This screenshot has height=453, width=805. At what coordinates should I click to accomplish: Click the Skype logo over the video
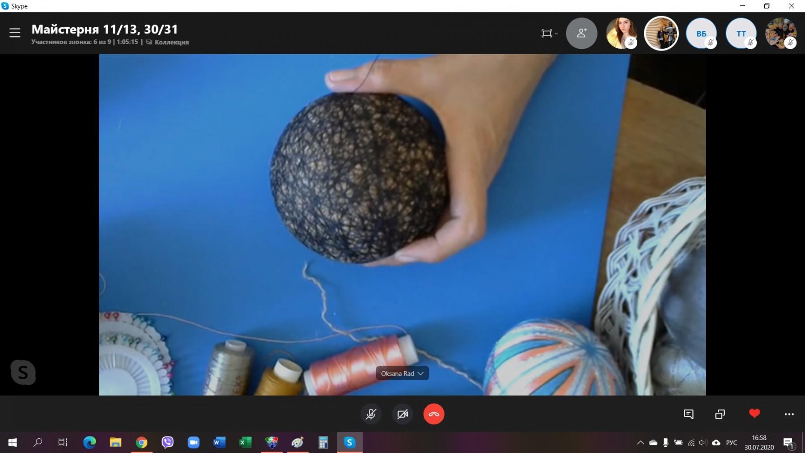pos(23,373)
